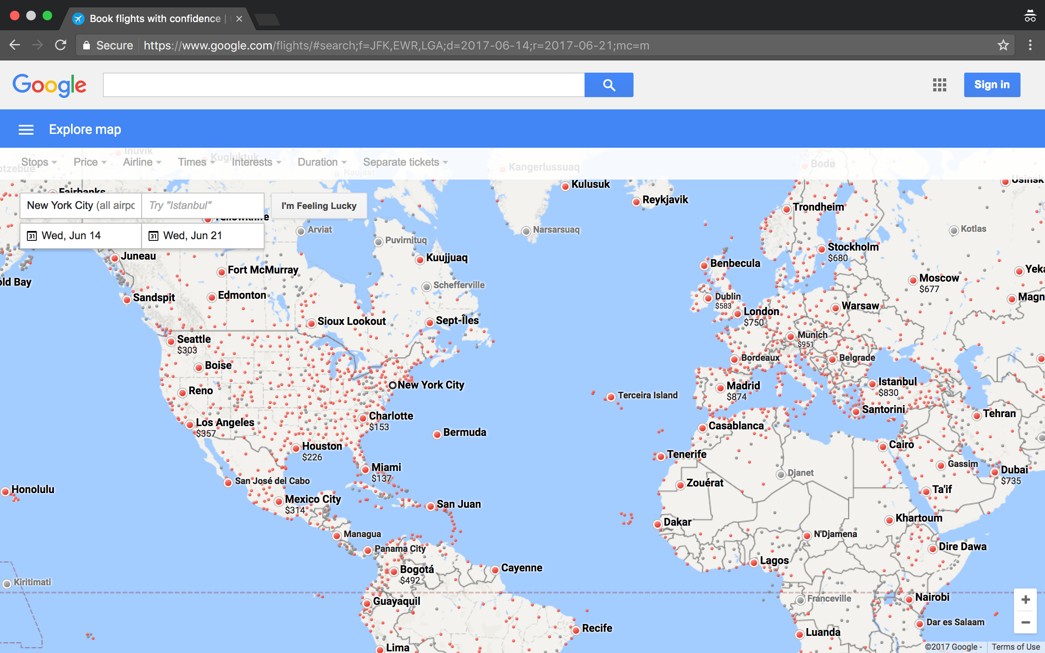Click the browser address bar URL
1045x653 pixels.
coord(396,45)
